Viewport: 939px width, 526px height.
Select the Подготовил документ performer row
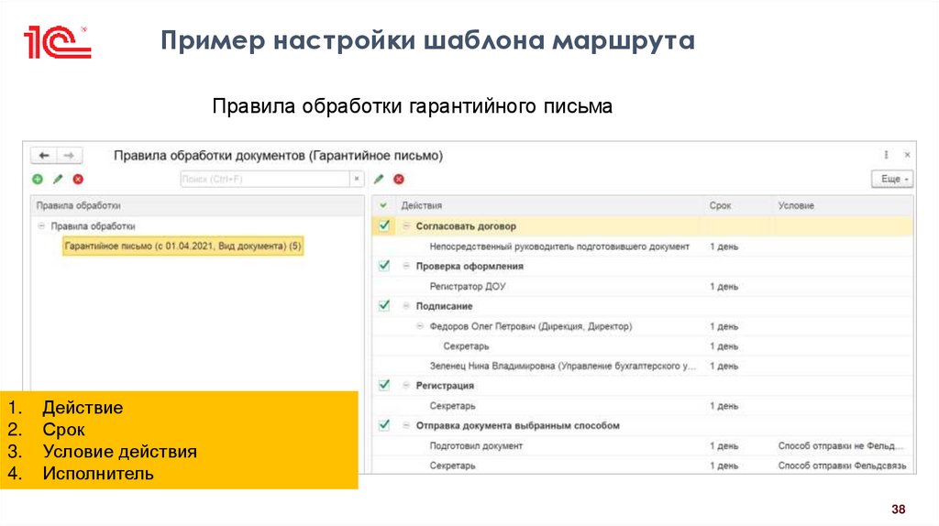point(643,445)
